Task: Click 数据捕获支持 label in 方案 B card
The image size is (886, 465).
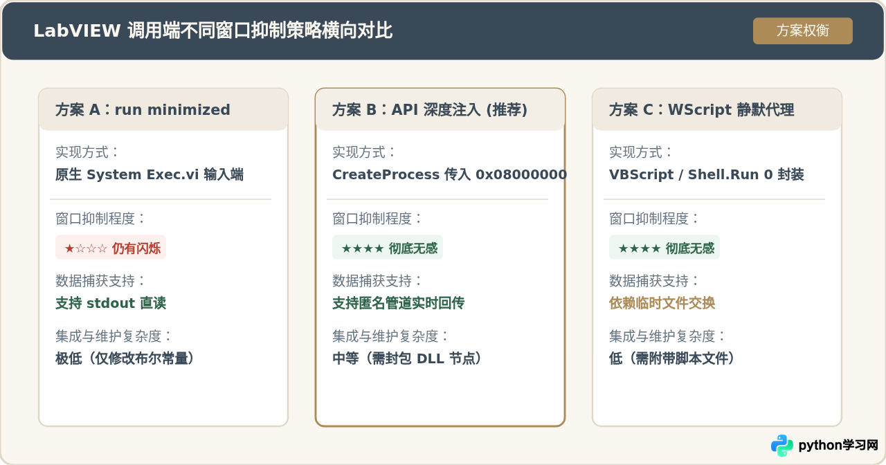Action: tap(378, 281)
